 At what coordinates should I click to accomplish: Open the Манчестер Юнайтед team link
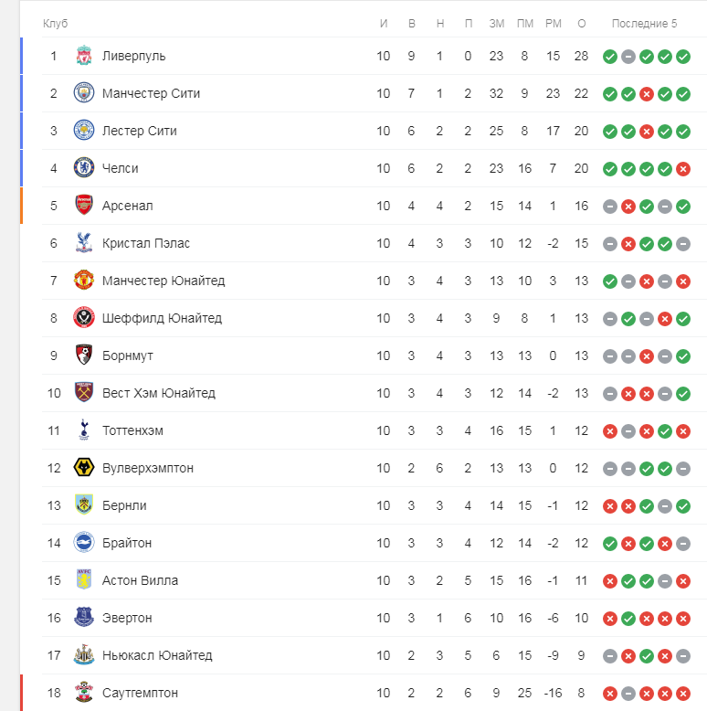pos(164,281)
